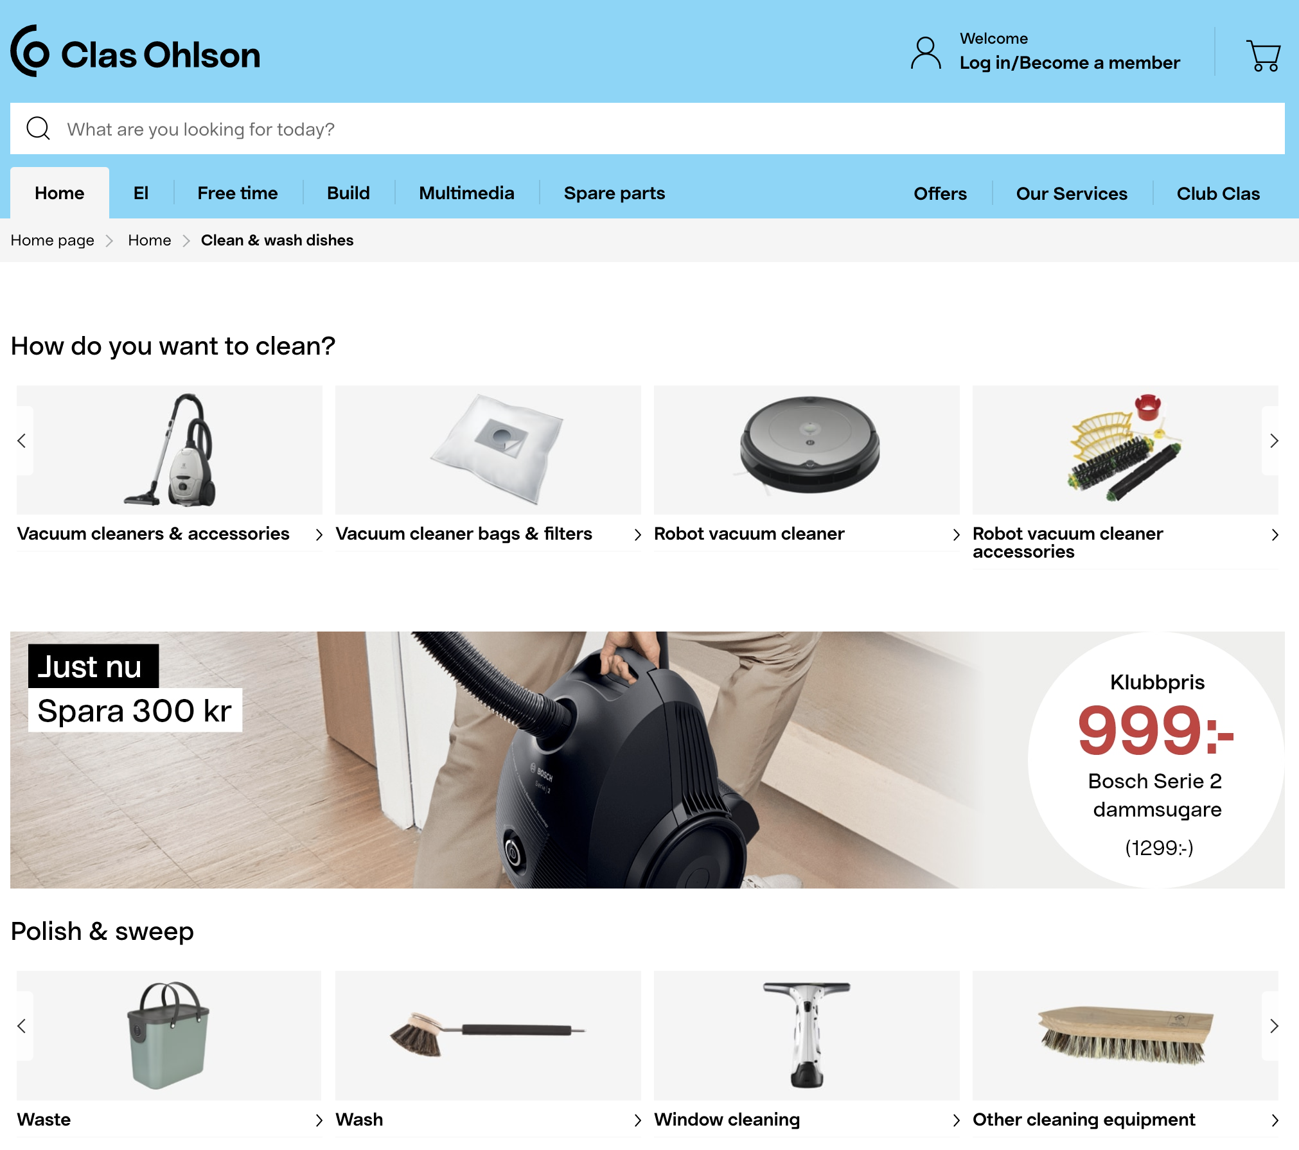
Task: Click Log in/Become a member link
Action: coord(1070,63)
